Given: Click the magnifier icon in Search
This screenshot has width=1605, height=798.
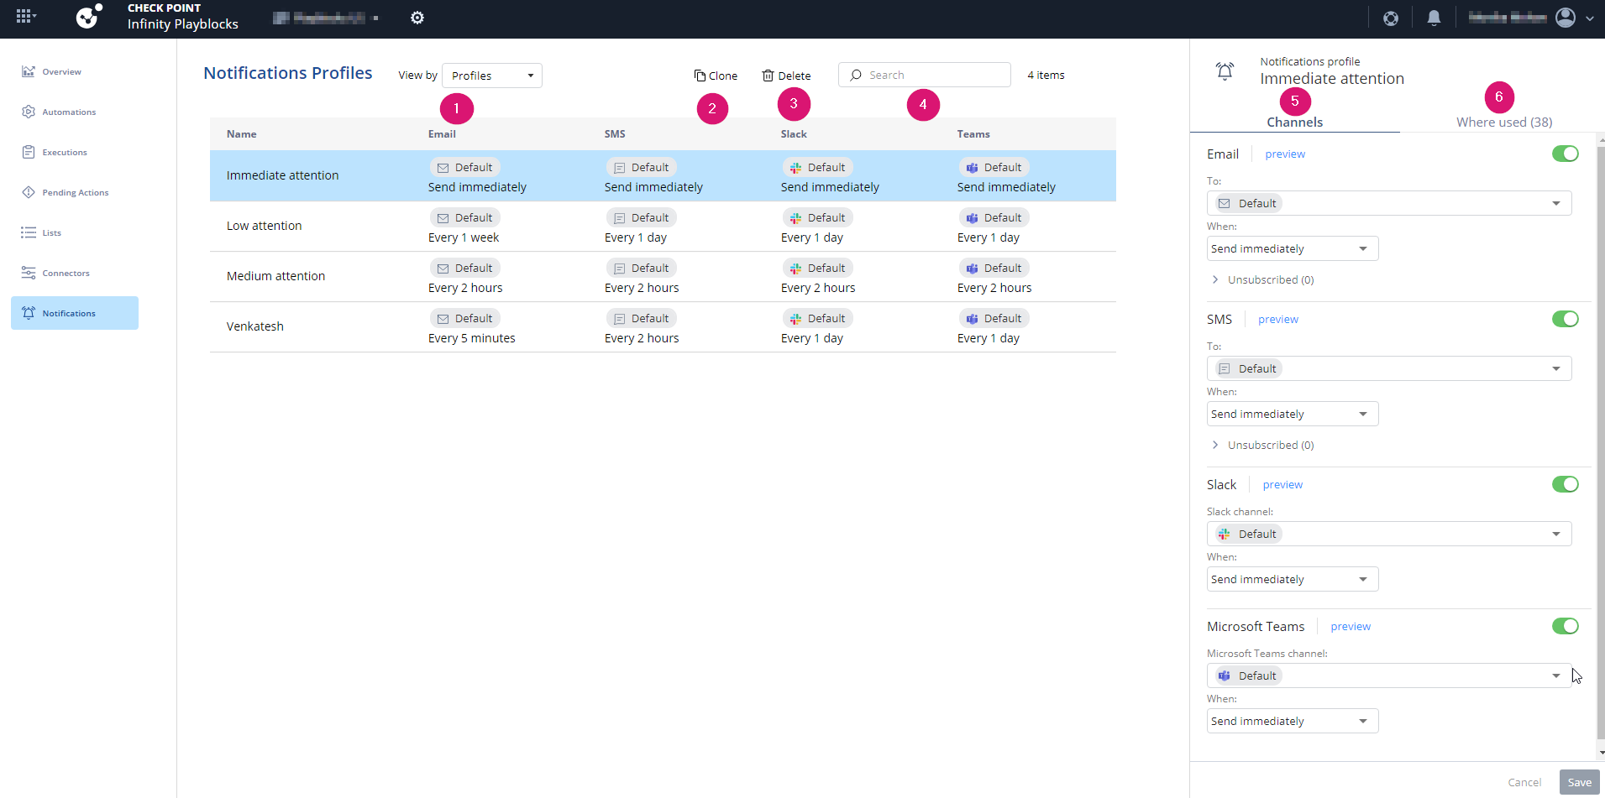Looking at the screenshot, I should 856,75.
